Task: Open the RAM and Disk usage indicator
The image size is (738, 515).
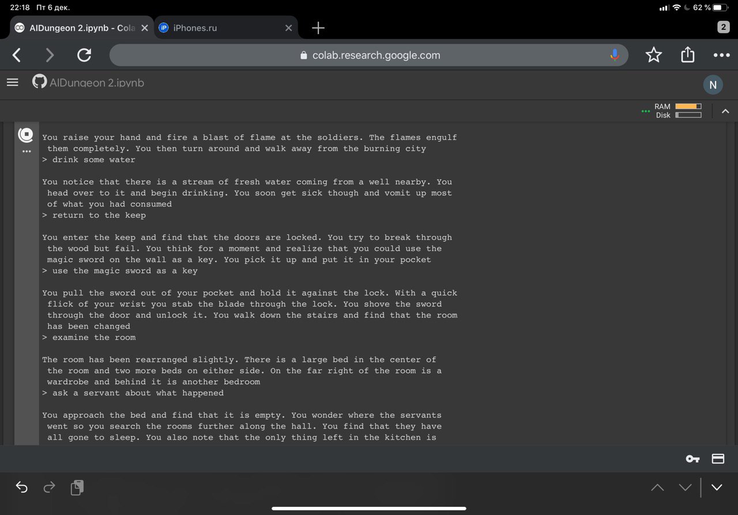Action: coord(672,111)
